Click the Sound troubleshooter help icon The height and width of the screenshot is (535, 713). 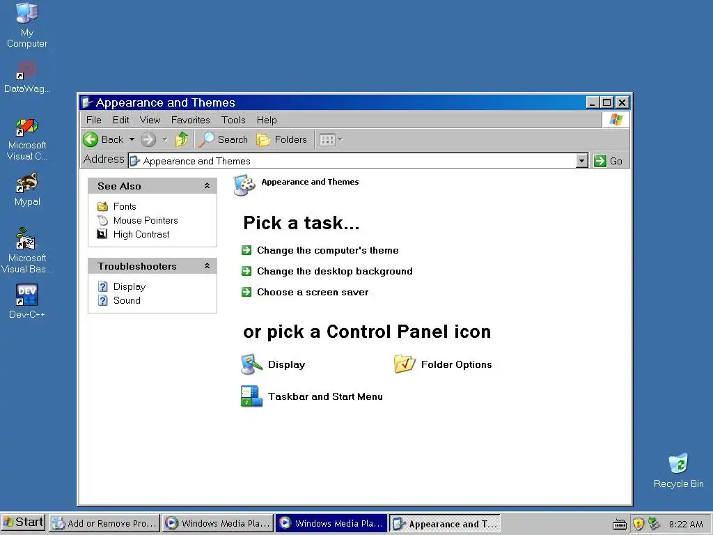coord(103,300)
